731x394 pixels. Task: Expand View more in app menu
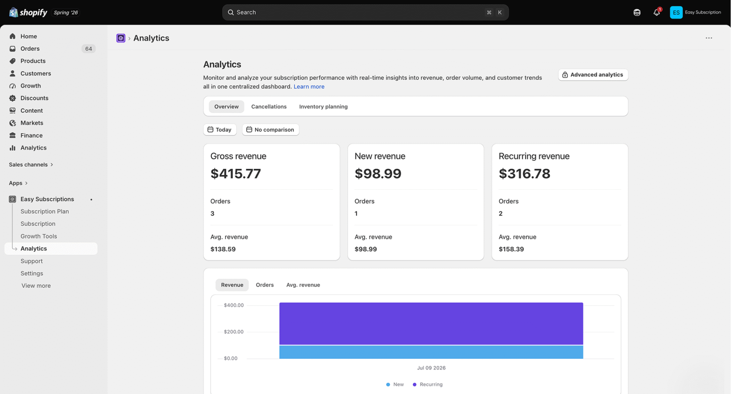coord(36,286)
